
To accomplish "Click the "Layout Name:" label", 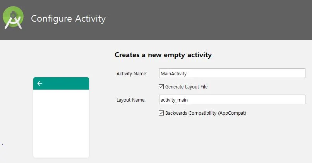I will pyautogui.click(x=131, y=100).
